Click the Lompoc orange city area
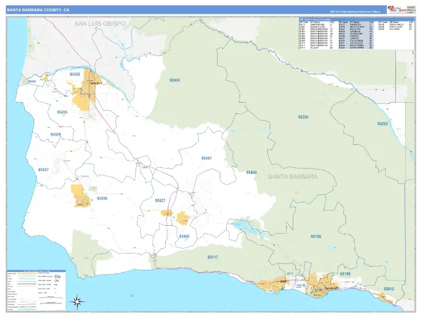This screenshot has height=316, width=421. 80,196
